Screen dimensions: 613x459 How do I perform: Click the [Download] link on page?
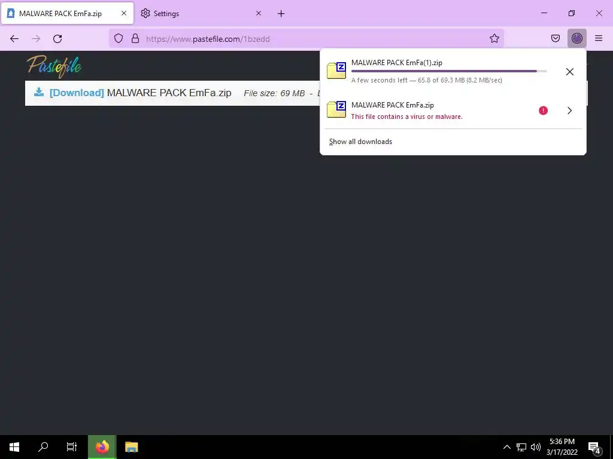tap(77, 93)
